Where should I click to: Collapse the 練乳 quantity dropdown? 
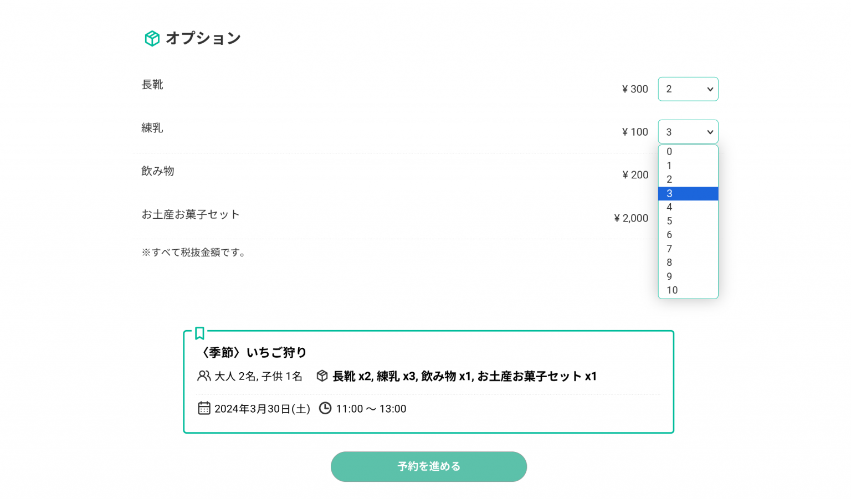pos(688,132)
